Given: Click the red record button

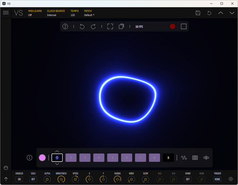Looking at the screenshot, I should click(x=172, y=26).
